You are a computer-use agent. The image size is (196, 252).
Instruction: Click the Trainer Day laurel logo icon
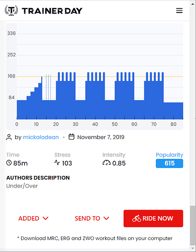(11, 11)
